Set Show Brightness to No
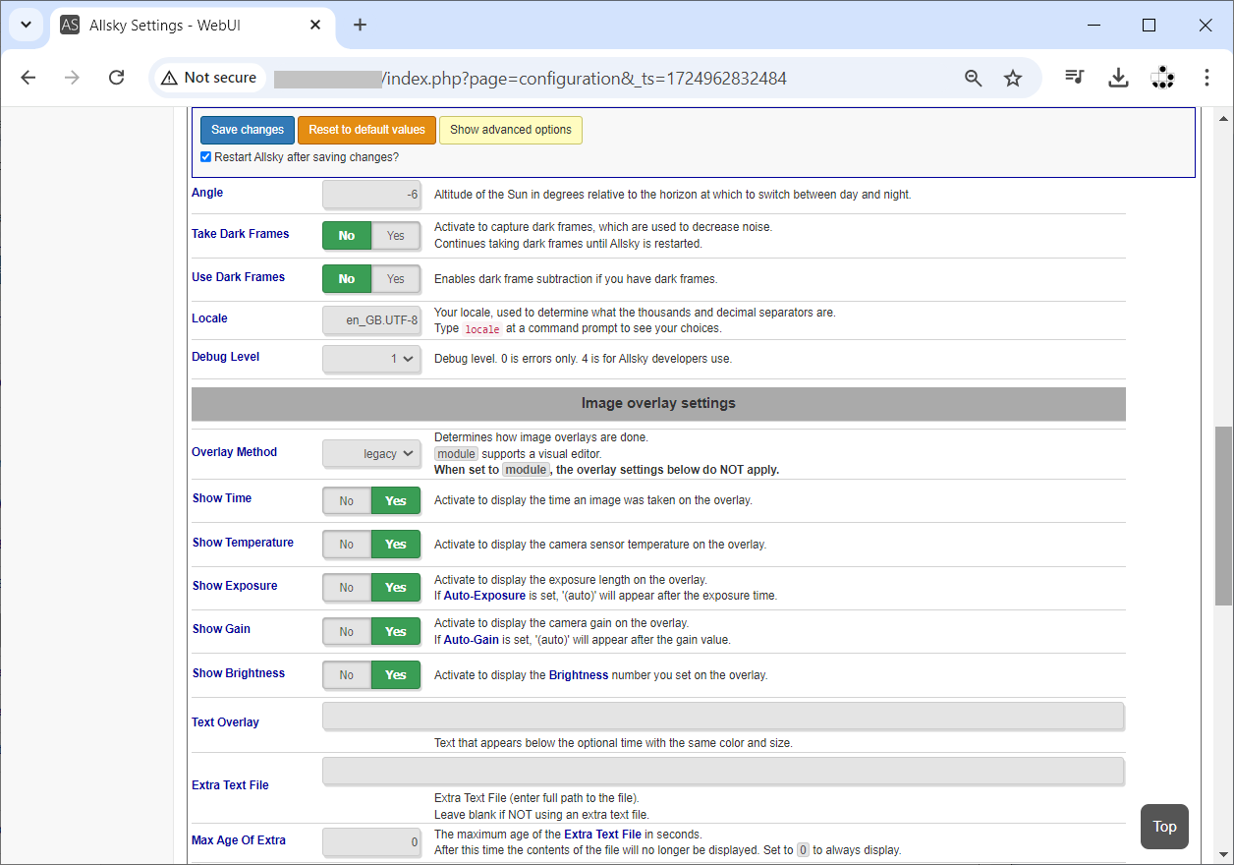Screen dimensions: 1234x865 (347, 675)
